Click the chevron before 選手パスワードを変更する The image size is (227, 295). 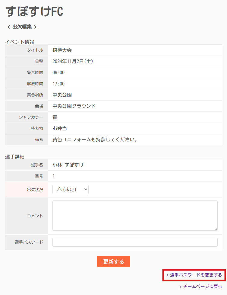coord(168,276)
